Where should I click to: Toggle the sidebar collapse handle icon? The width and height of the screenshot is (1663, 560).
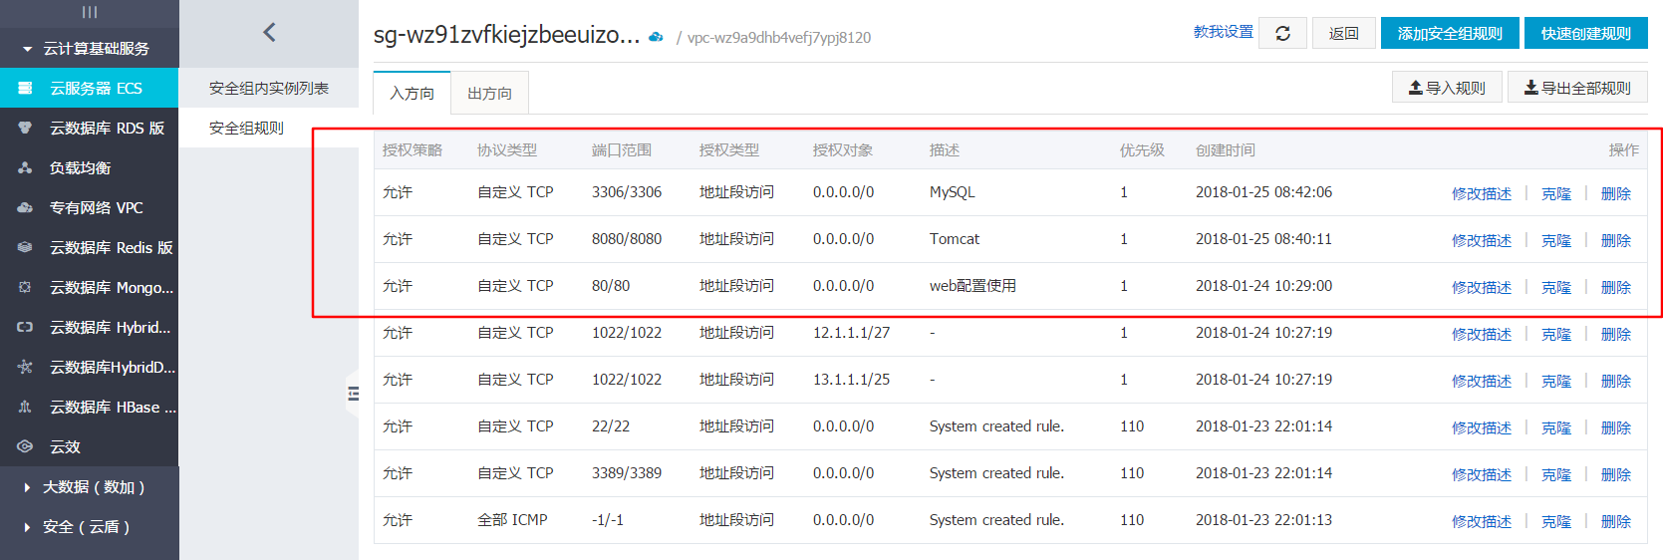(x=353, y=395)
